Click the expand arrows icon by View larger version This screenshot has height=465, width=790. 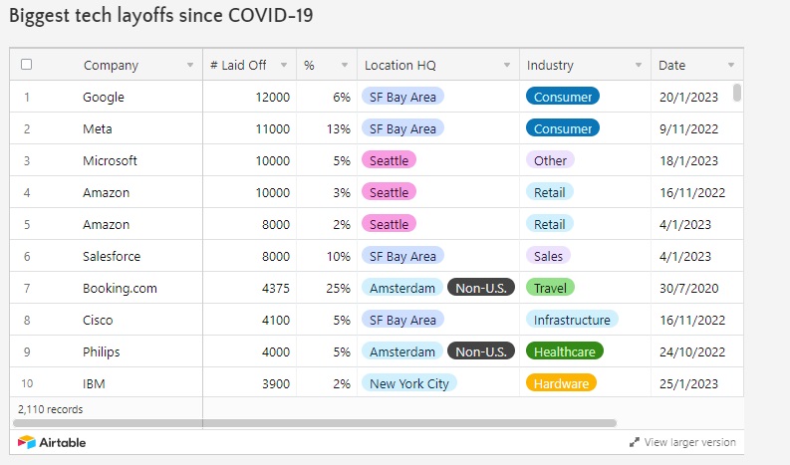pyautogui.click(x=635, y=442)
